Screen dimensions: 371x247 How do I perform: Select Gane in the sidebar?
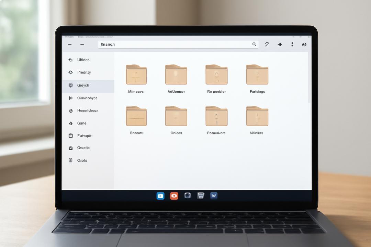click(88, 123)
